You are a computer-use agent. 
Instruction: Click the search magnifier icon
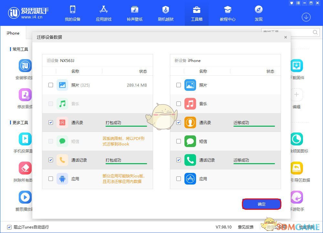(315, 32)
